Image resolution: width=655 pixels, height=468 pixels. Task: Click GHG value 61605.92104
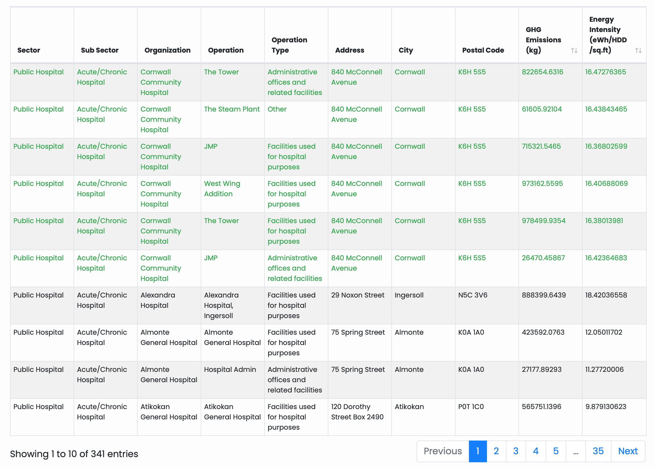point(542,109)
